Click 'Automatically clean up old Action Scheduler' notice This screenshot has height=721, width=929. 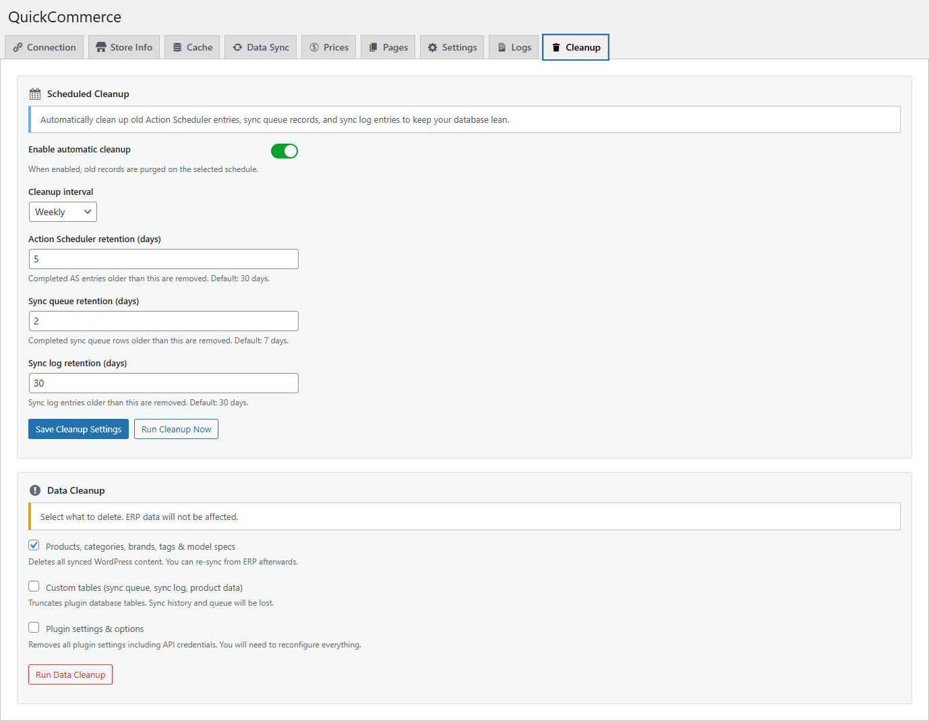click(275, 119)
